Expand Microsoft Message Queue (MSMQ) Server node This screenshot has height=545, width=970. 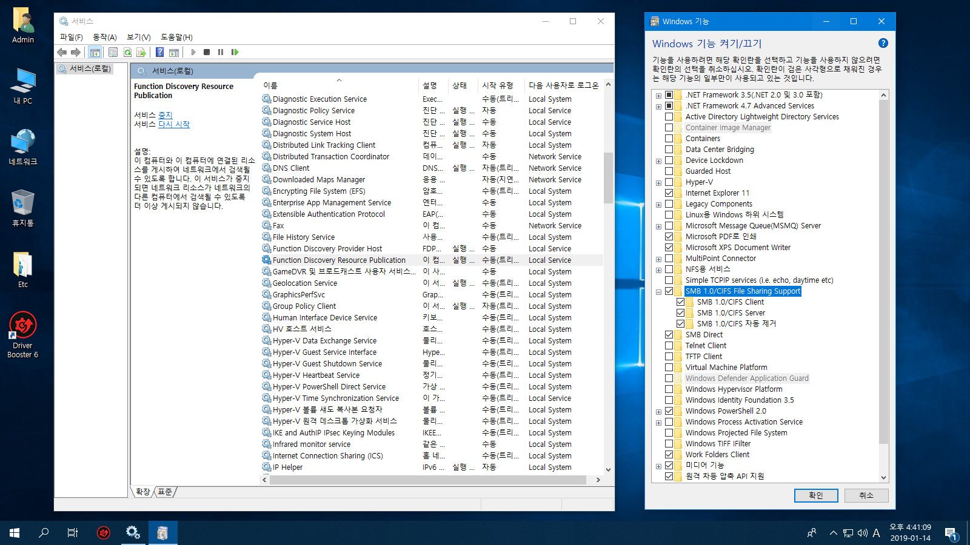[x=658, y=226]
